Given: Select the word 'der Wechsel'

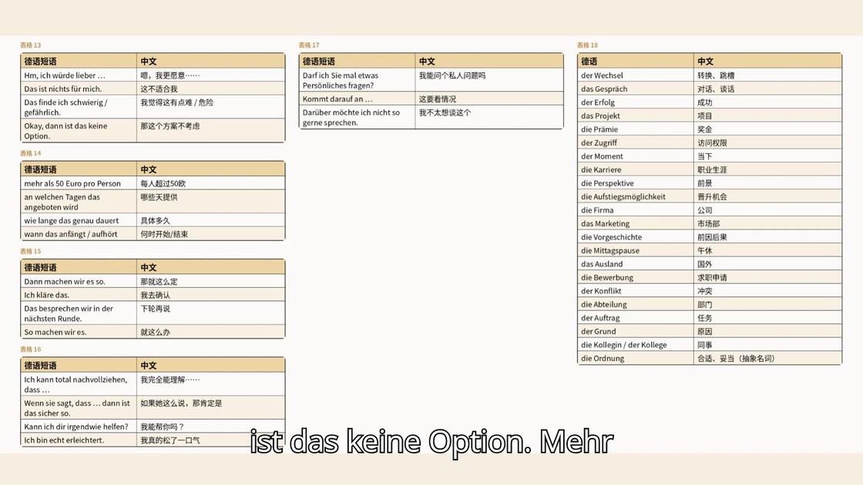Looking at the screenshot, I should tap(602, 75).
